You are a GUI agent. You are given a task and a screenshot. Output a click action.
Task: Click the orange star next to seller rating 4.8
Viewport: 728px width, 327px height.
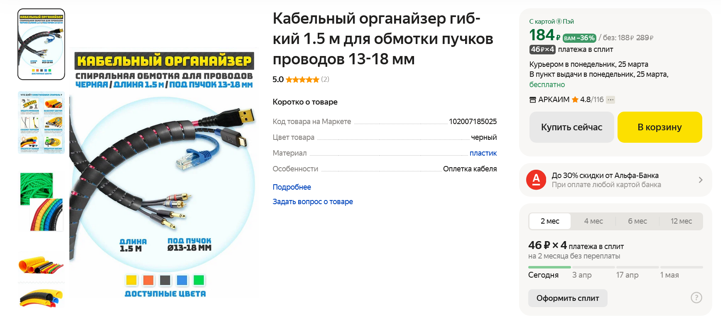(575, 100)
